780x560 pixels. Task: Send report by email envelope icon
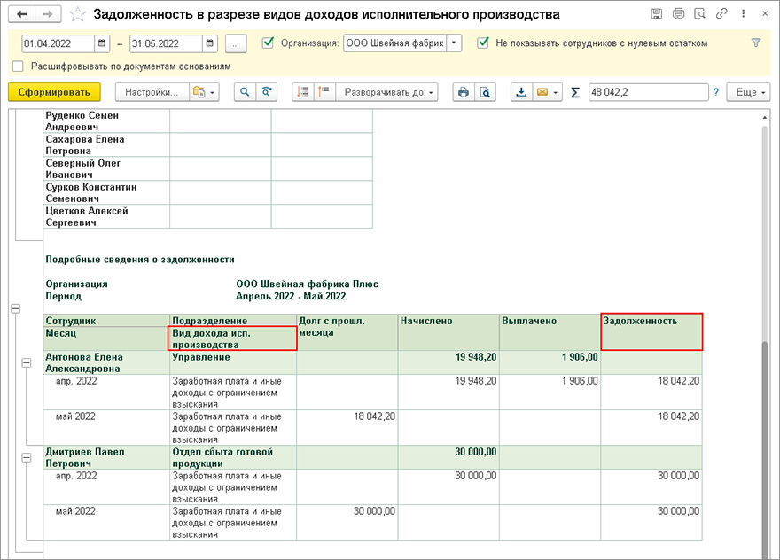542,92
